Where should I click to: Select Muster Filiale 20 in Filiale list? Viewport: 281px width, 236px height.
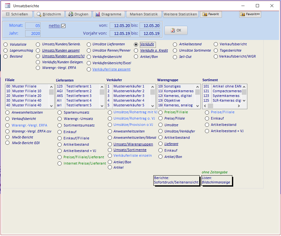point(27,96)
